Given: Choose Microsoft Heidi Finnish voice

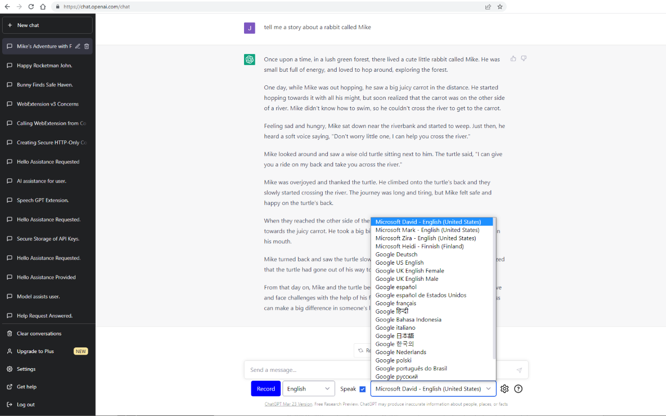Looking at the screenshot, I should coord(432,246).
